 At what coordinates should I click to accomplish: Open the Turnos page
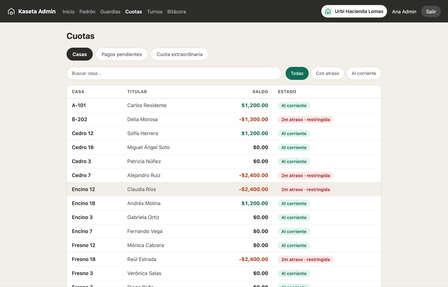[155, 12]
